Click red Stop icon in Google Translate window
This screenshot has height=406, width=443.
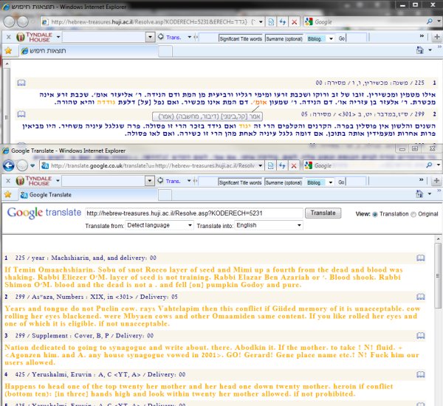coord(294,165)
